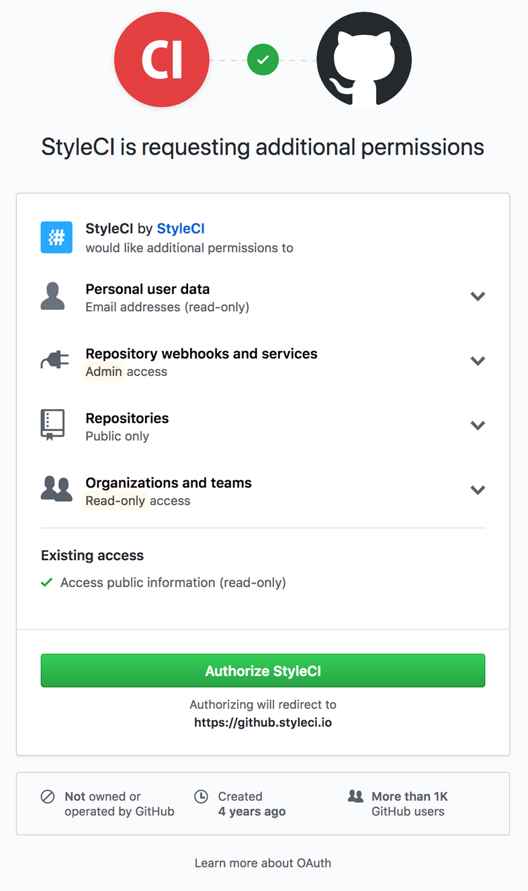Click the GitHub users count icon
528x891 pixels.
pos(355,797)
